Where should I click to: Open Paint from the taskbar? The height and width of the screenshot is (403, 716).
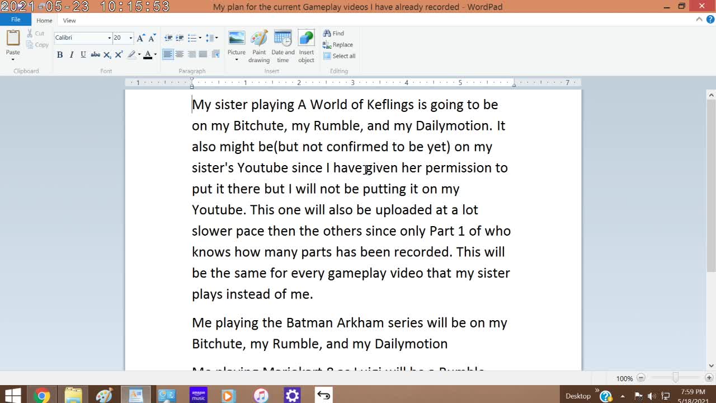pyautogui.click(x=104, y=395)
